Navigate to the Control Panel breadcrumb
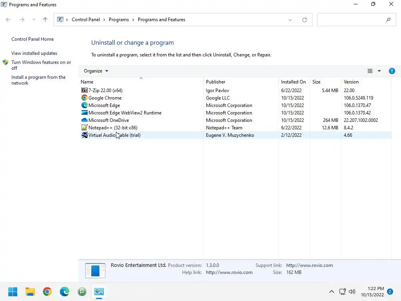This screenshot has height=301, width=401. [x=86, y=20]
